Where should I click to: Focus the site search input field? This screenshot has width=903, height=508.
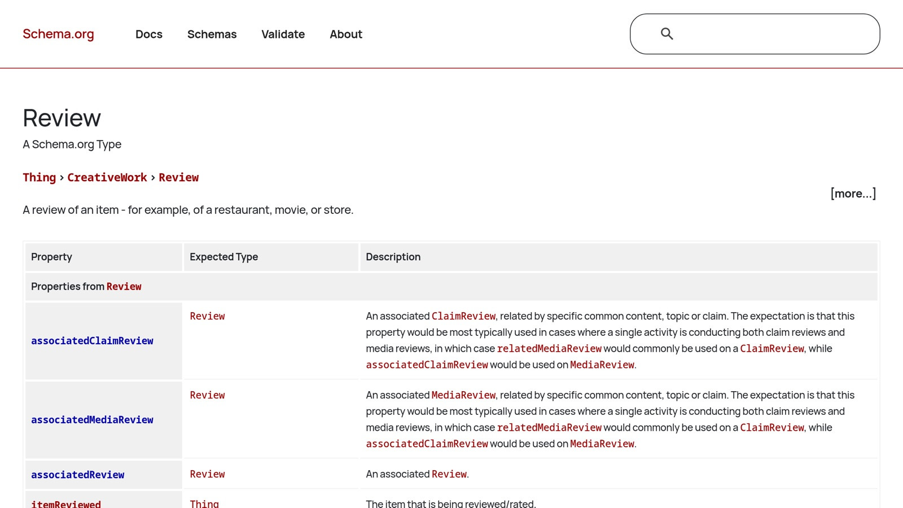pos(755,34)
